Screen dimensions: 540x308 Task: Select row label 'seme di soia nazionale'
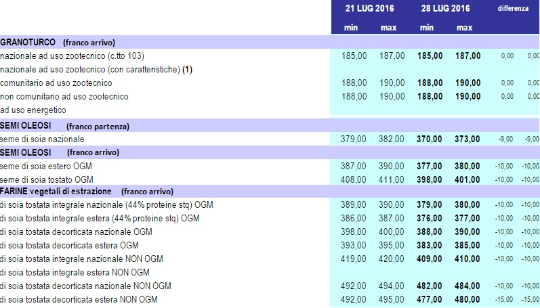pos(42,139)
